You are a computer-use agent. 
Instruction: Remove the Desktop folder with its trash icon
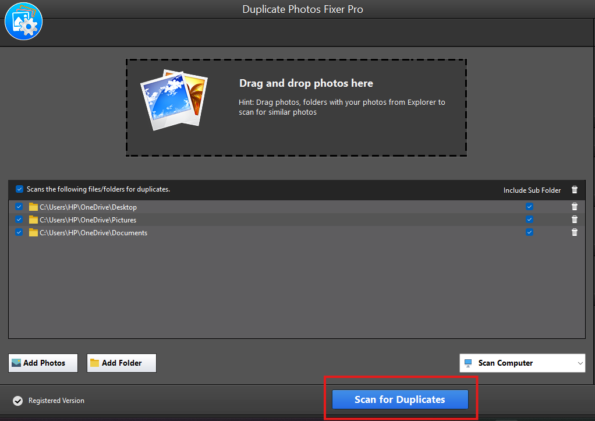(x=575, y=207)
